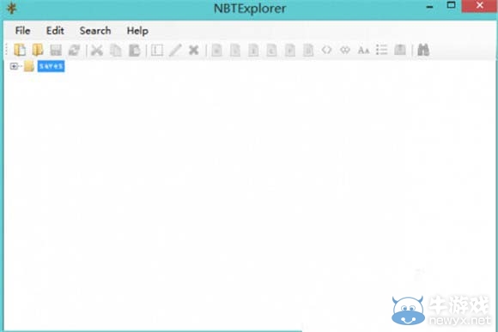Click the Paste clipboard icon
498x332 pixels.
(134, 50)
